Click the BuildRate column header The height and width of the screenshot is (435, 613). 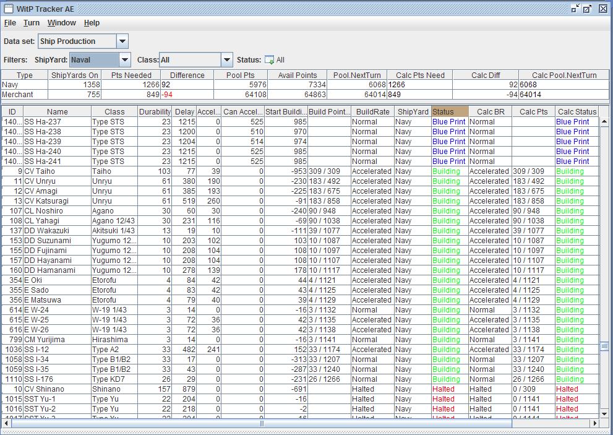point(372,112)
